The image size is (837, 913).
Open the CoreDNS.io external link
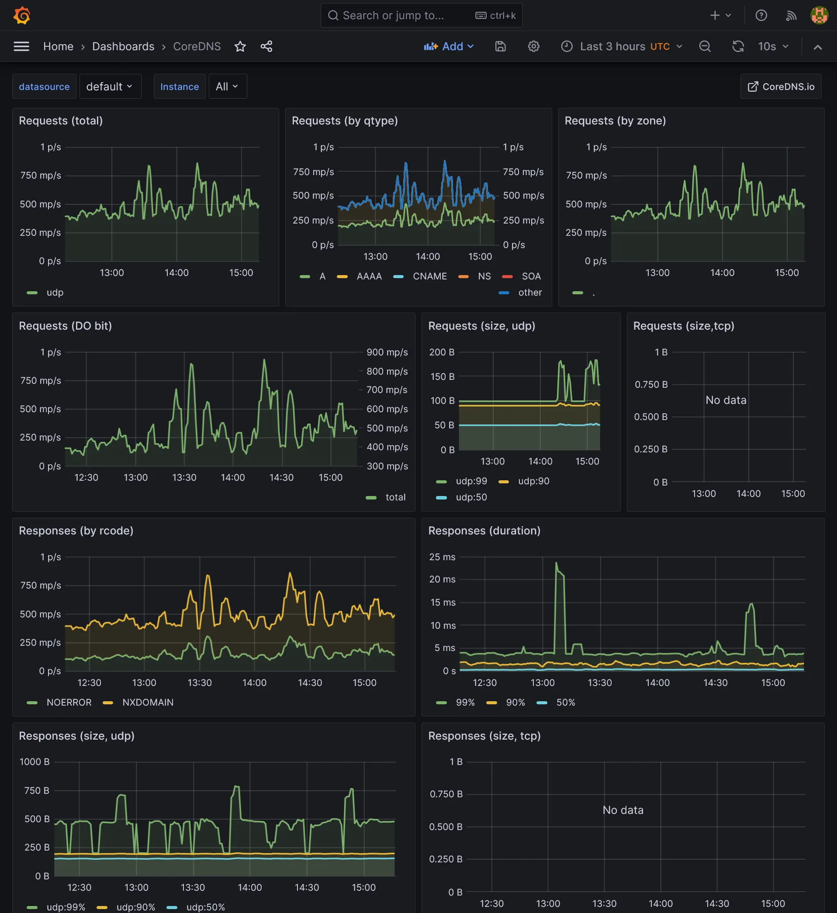[780, 86]
